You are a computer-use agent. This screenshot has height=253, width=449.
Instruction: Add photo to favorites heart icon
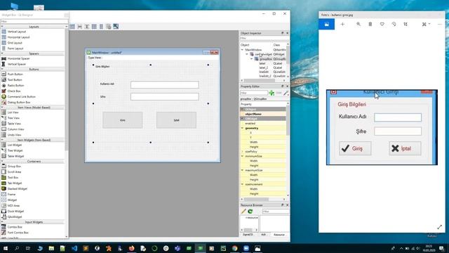(x=382, y=25)
